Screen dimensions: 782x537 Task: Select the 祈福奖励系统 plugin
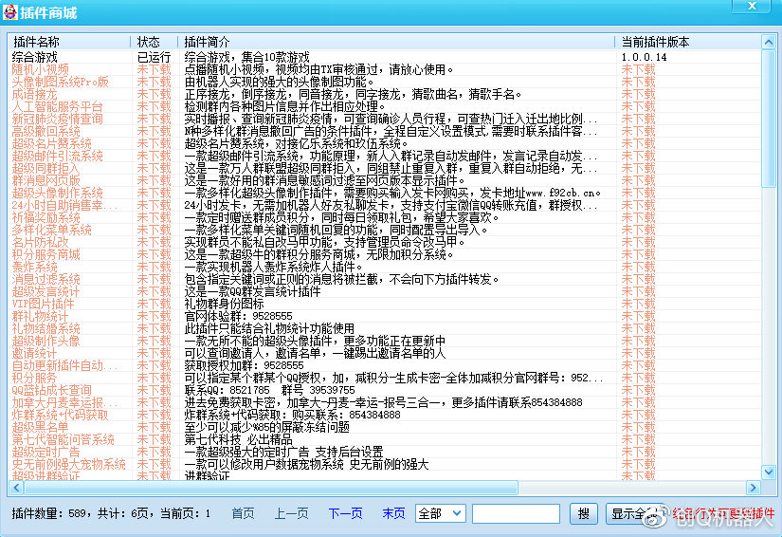click(x=45, y=217)
